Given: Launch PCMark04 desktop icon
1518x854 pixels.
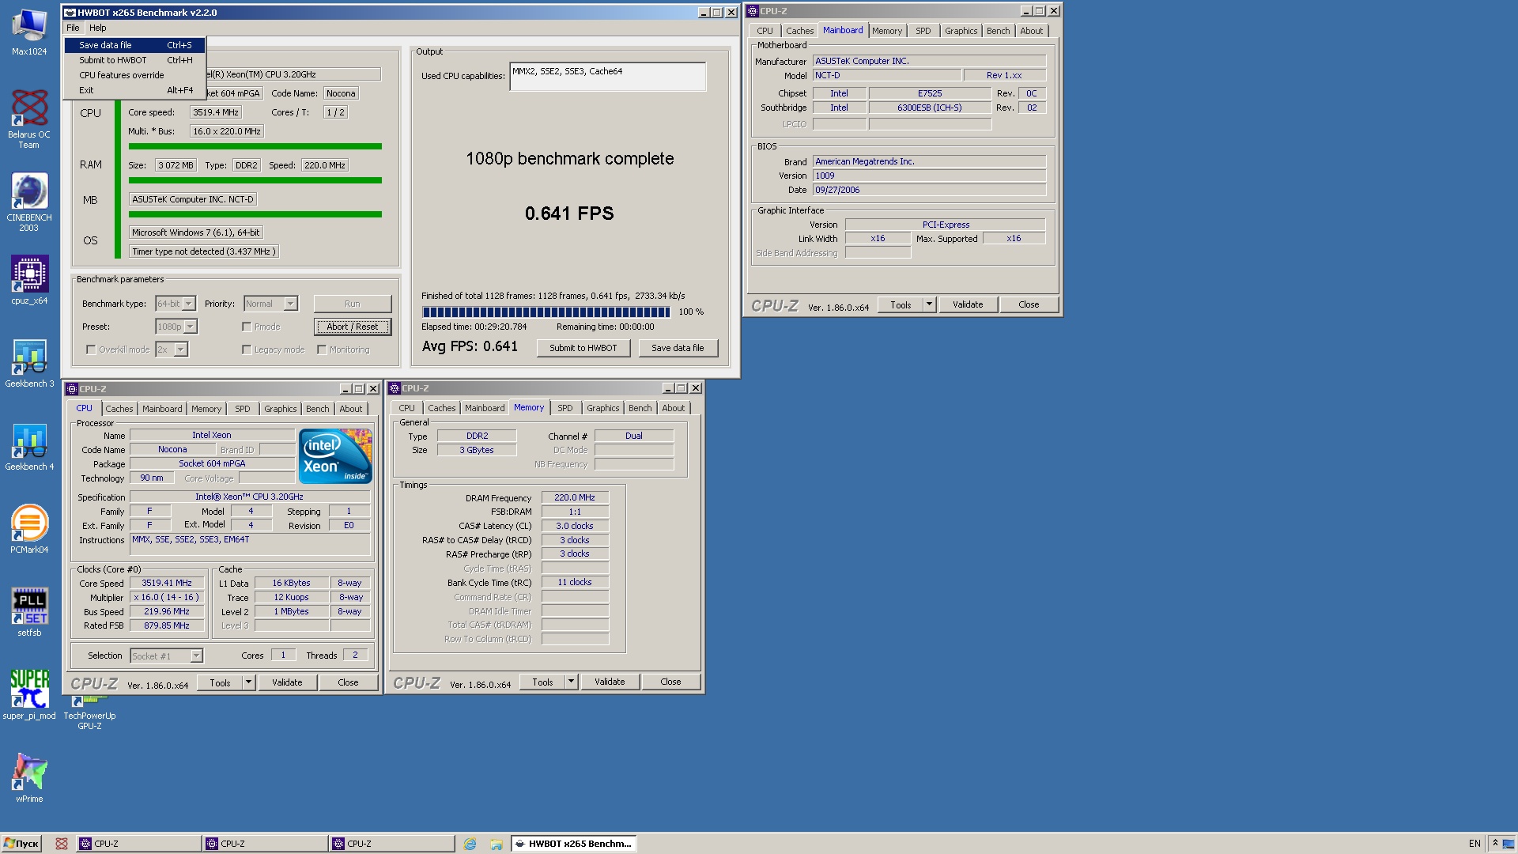Looking at the screenshot, I should pos(29,529).
